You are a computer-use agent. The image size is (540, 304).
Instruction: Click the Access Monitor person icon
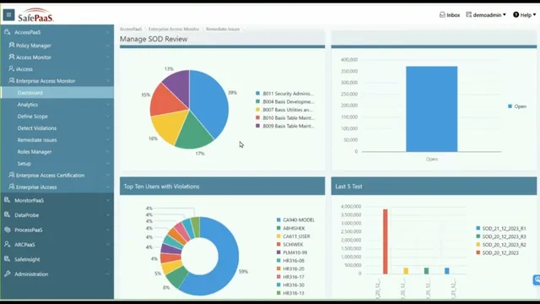click(12, 57)
